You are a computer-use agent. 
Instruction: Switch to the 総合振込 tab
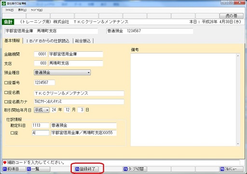coord(83,41)
